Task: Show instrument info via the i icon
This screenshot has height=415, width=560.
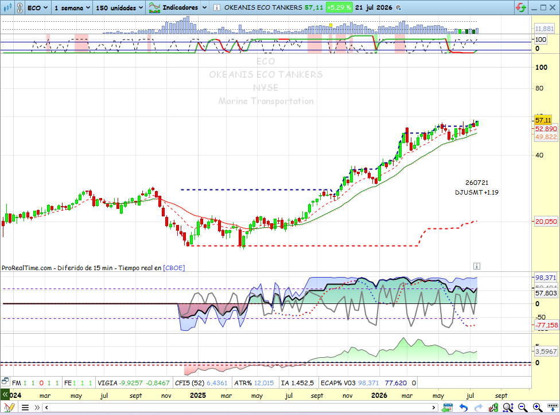Action: tap(217, 7)
